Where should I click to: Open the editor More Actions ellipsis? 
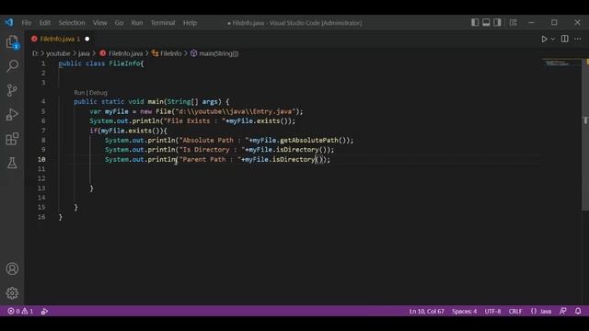[578, 39]
